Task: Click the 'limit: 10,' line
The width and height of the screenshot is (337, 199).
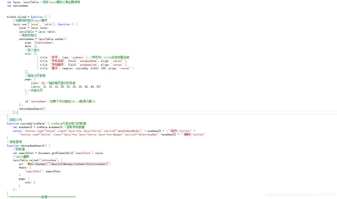Action: click(x=53, y=83)
